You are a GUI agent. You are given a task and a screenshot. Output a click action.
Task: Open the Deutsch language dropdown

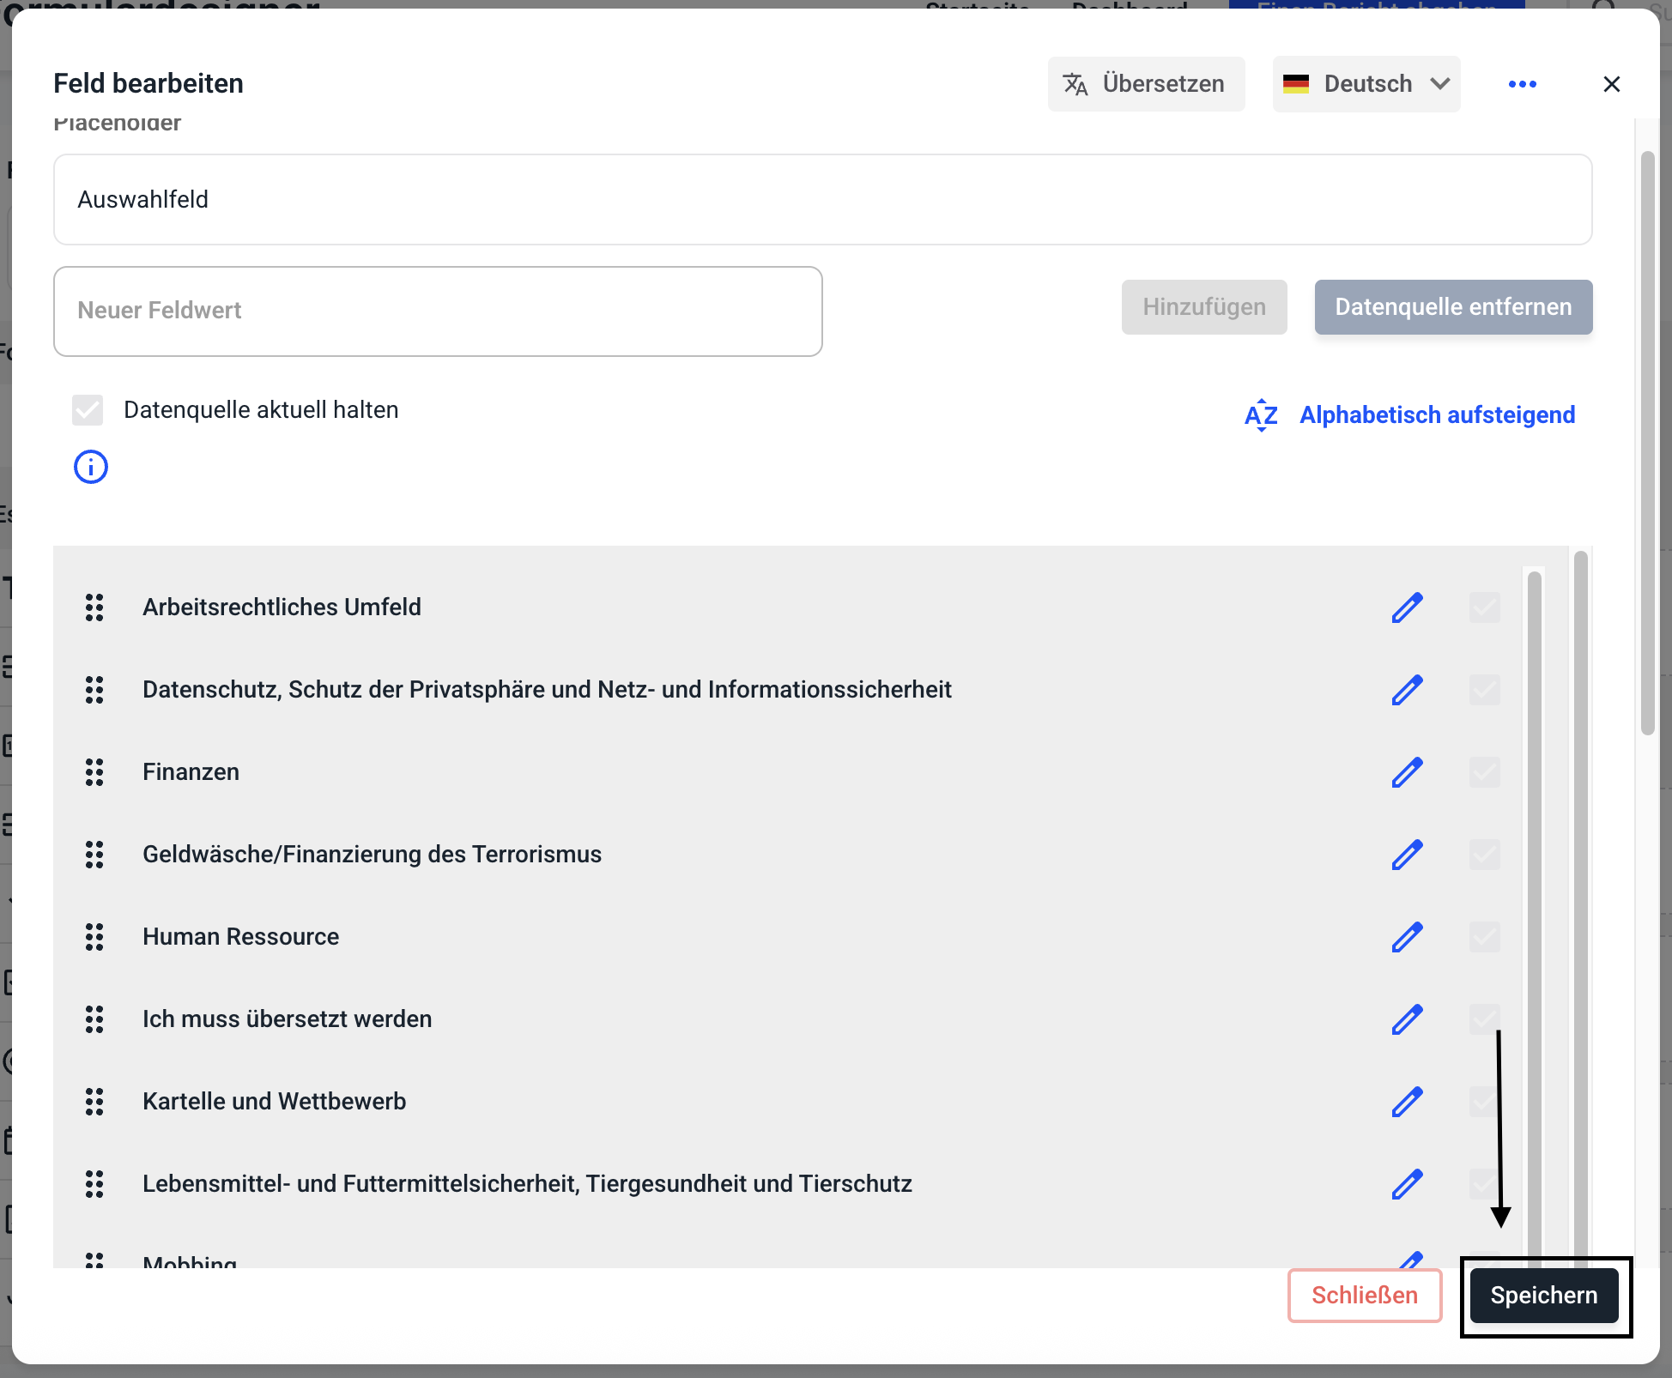click(x=1366, y=84)
